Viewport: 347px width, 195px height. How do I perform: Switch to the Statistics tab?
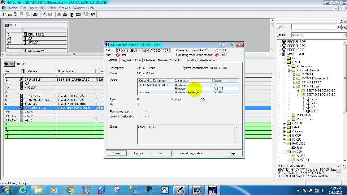click(191, 60)
